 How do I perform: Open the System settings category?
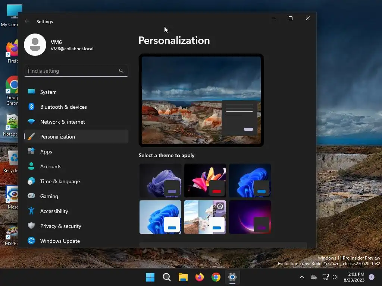(x=76, y=92)
